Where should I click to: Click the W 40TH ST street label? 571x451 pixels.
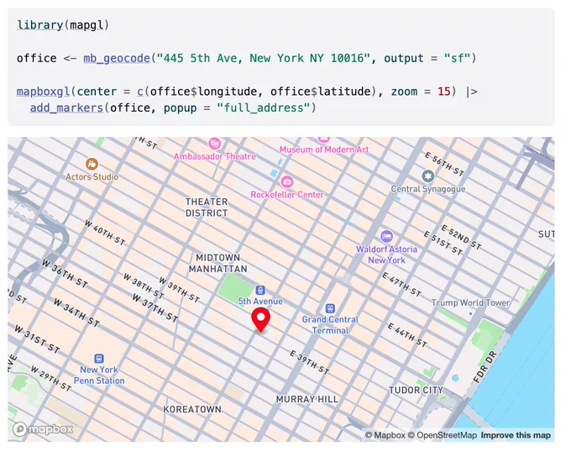coord(104,233)
